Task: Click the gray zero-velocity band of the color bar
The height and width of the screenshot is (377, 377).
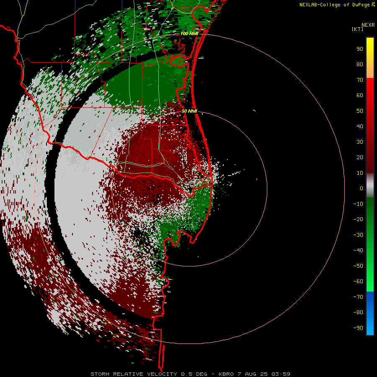Action: (x=370, y=186)
